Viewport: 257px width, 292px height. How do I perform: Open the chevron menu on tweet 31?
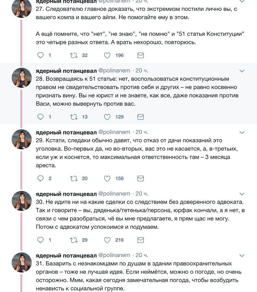point(242,256)
